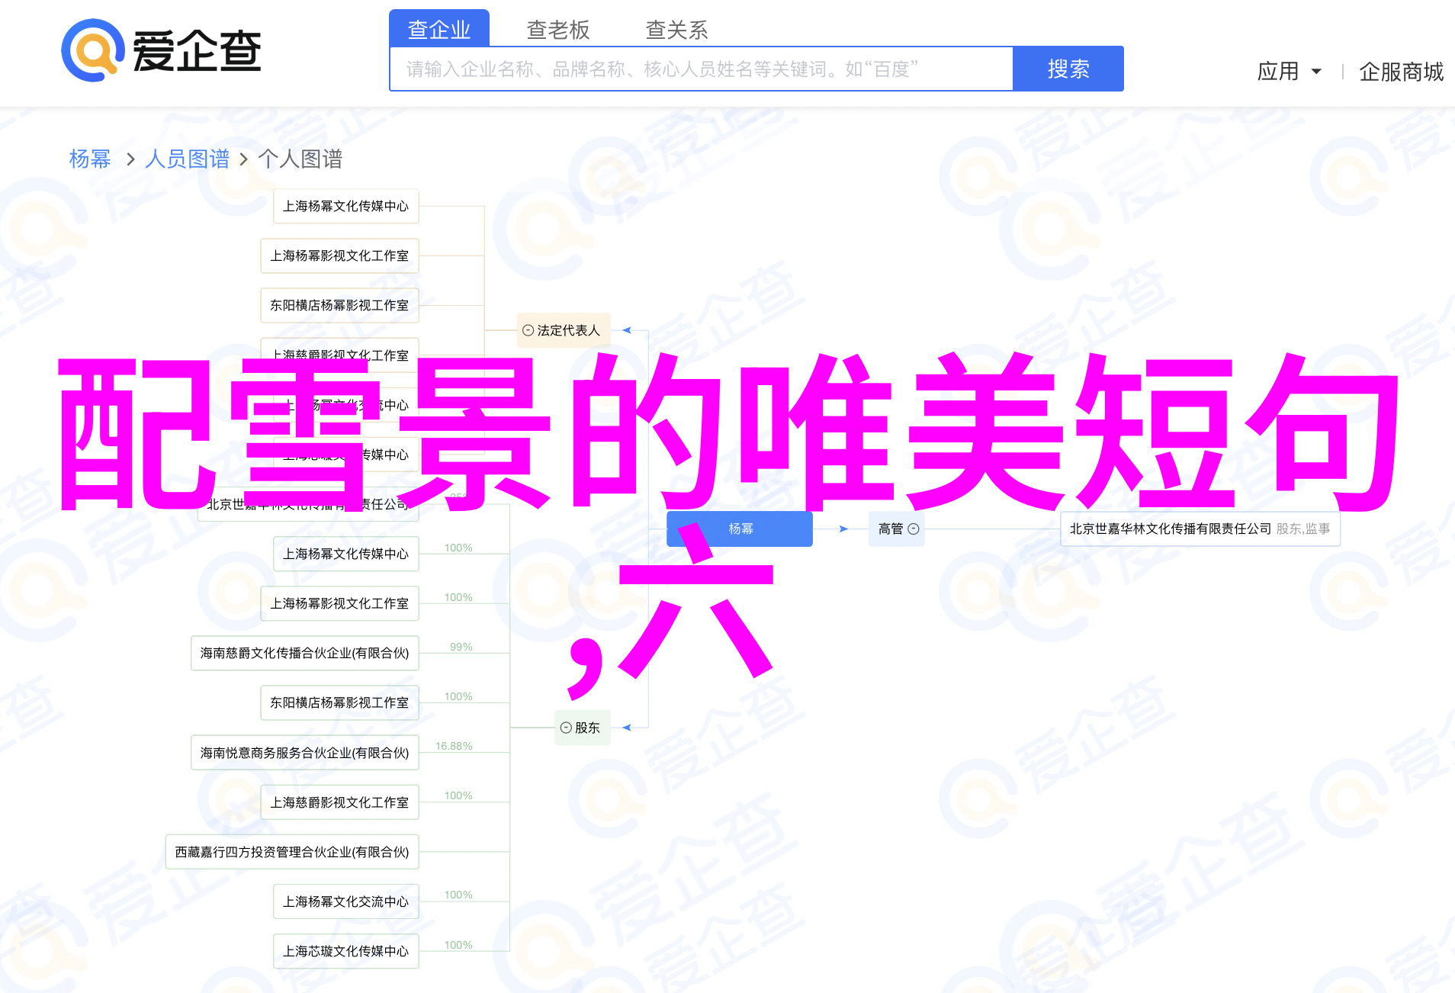Click the 搜索 button

pyautogui.click(x=1068, y=69)
